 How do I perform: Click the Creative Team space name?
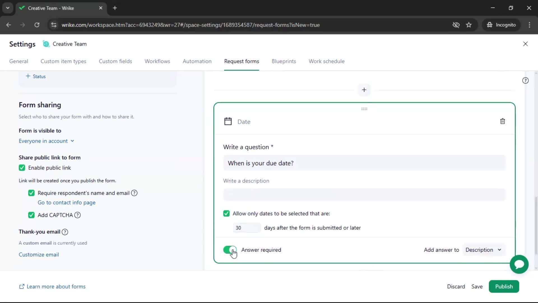point(69,44)
